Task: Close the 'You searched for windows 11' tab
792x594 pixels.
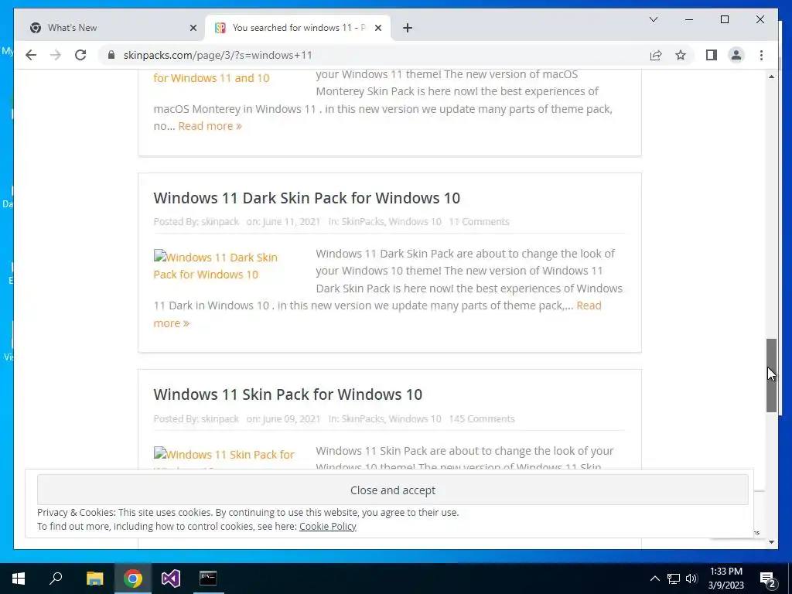Action: (377, 28)
